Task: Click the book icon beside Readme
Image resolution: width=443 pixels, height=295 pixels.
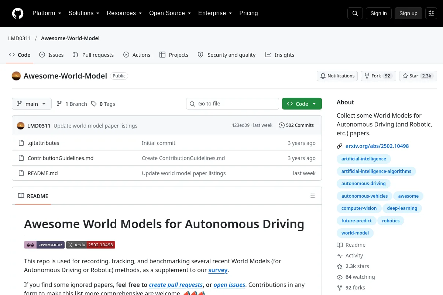Action: coord(340,245)
